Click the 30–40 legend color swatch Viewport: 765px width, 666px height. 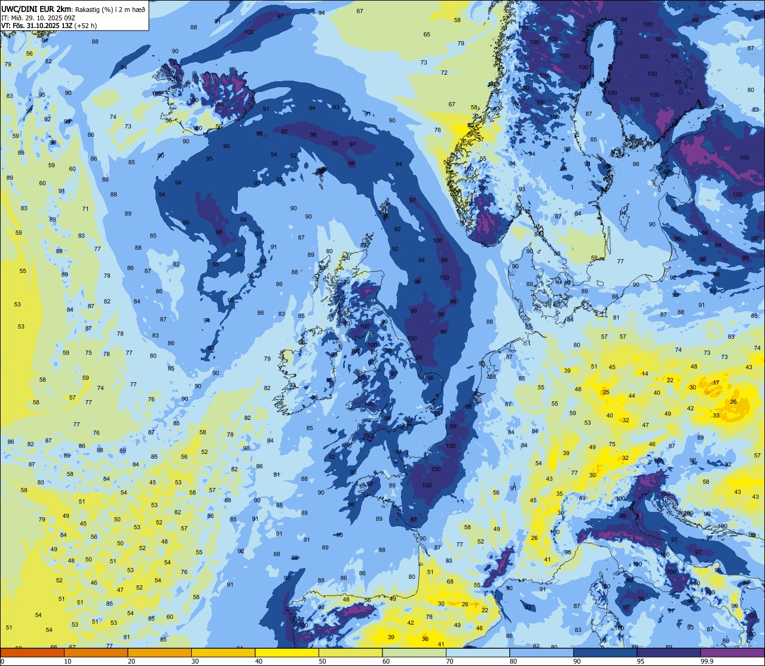[223, 652]
